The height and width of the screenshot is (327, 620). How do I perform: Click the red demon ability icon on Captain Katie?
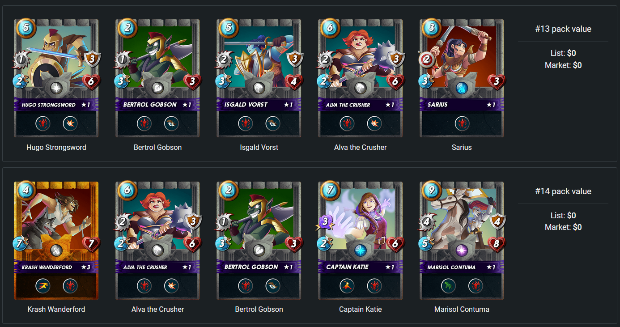pyautogui.click(x=374, y=286)
